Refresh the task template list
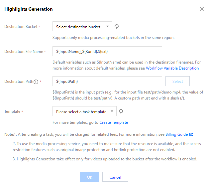The image size is (210, 187). pos(121,111)
